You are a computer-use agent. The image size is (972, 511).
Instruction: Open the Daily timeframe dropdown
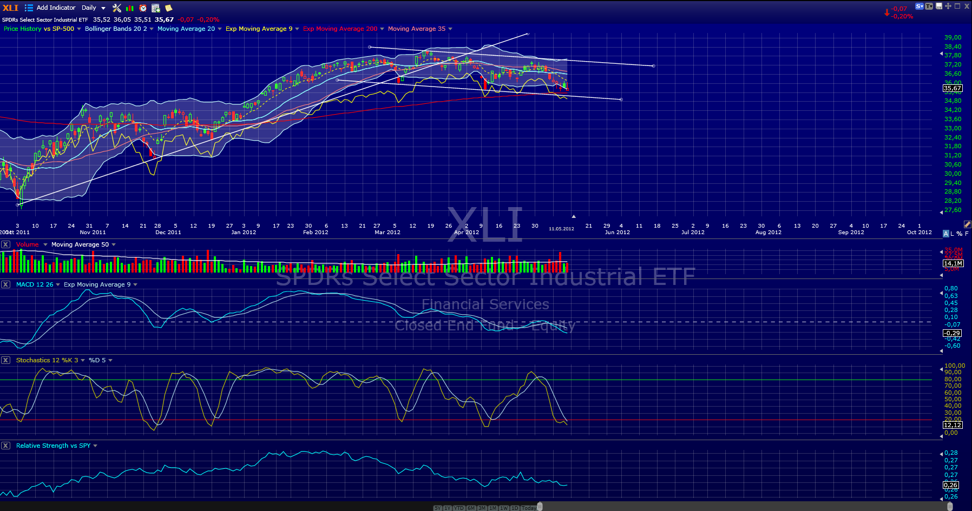[x=94, y=8]
